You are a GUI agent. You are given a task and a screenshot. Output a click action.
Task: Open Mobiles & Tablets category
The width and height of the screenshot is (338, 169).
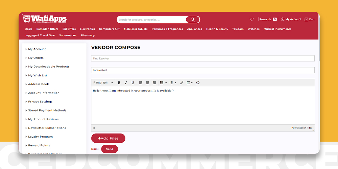tap(136, 29)
